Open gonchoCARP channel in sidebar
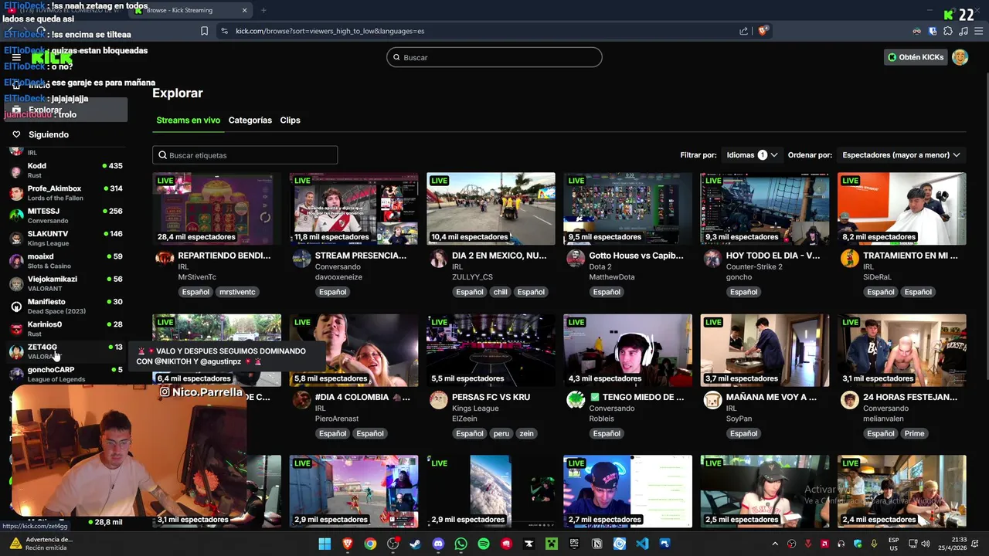The width and height of the screenshot is (989, 556). tap(66, 374)
